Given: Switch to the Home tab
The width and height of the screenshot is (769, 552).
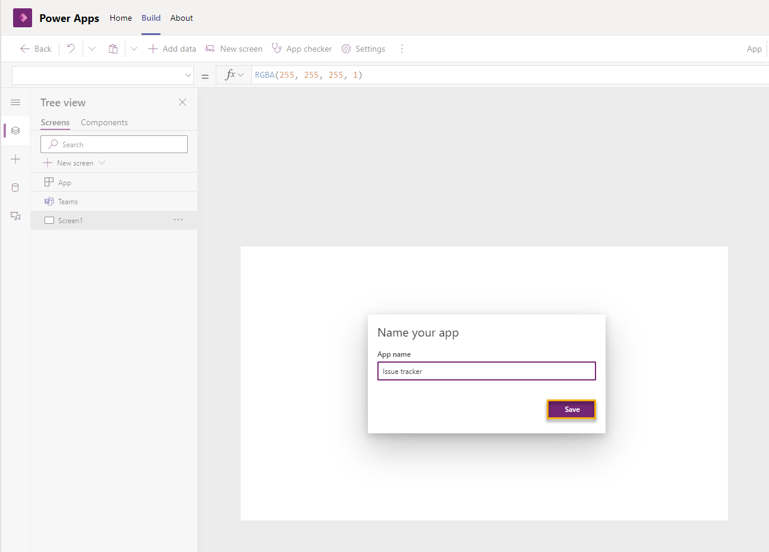Looking at the screenshot, I should pos(121,18).
